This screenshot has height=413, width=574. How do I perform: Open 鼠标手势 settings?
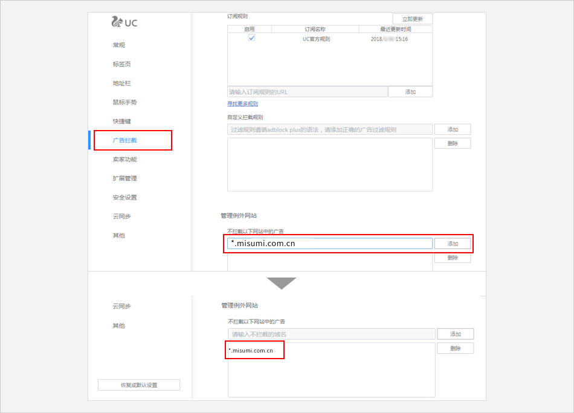(124, 102)
